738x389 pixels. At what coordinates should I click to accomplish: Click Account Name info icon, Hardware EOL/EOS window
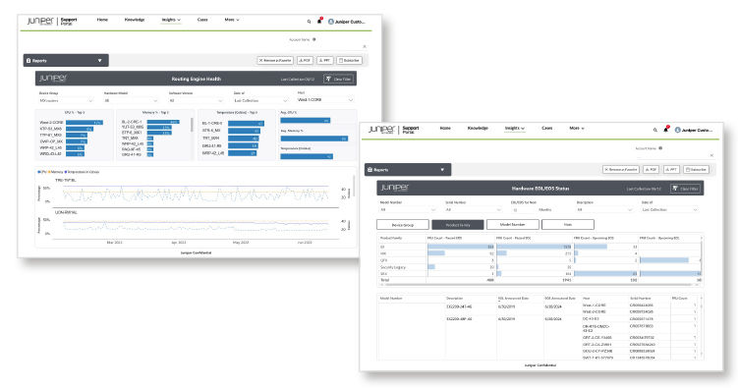(x=660, y=148)
